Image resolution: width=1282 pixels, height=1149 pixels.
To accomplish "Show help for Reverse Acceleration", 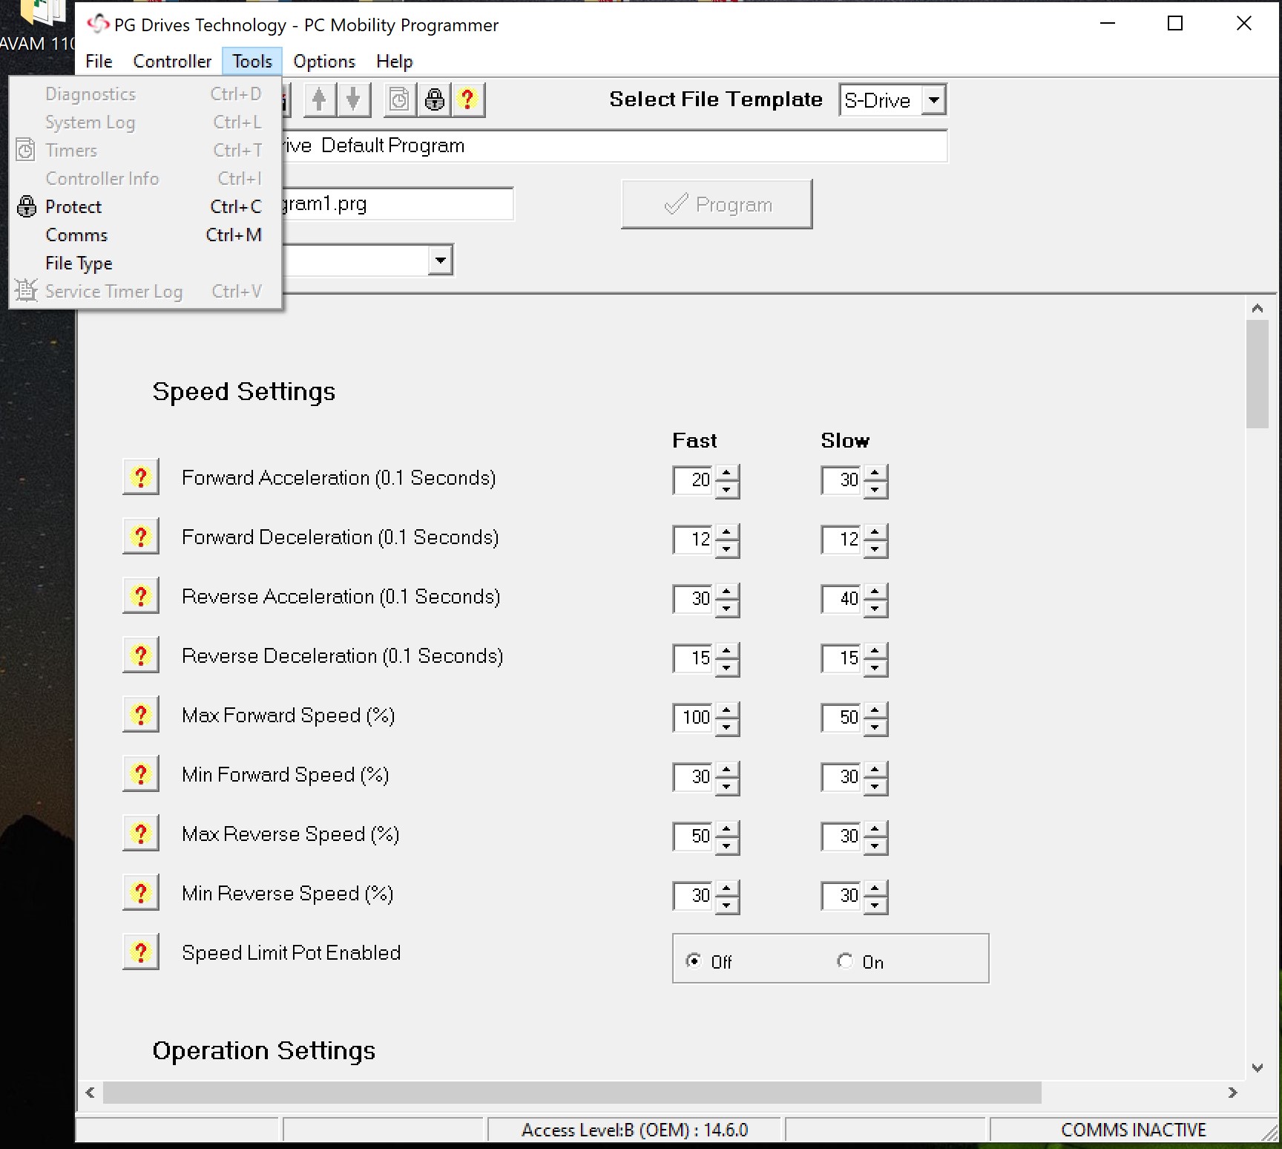I will tap(141, 597).
